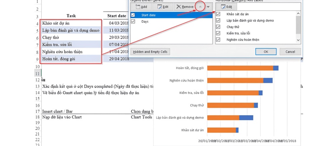Click the orange bar for Khảo sát dự án

point(221,130)
